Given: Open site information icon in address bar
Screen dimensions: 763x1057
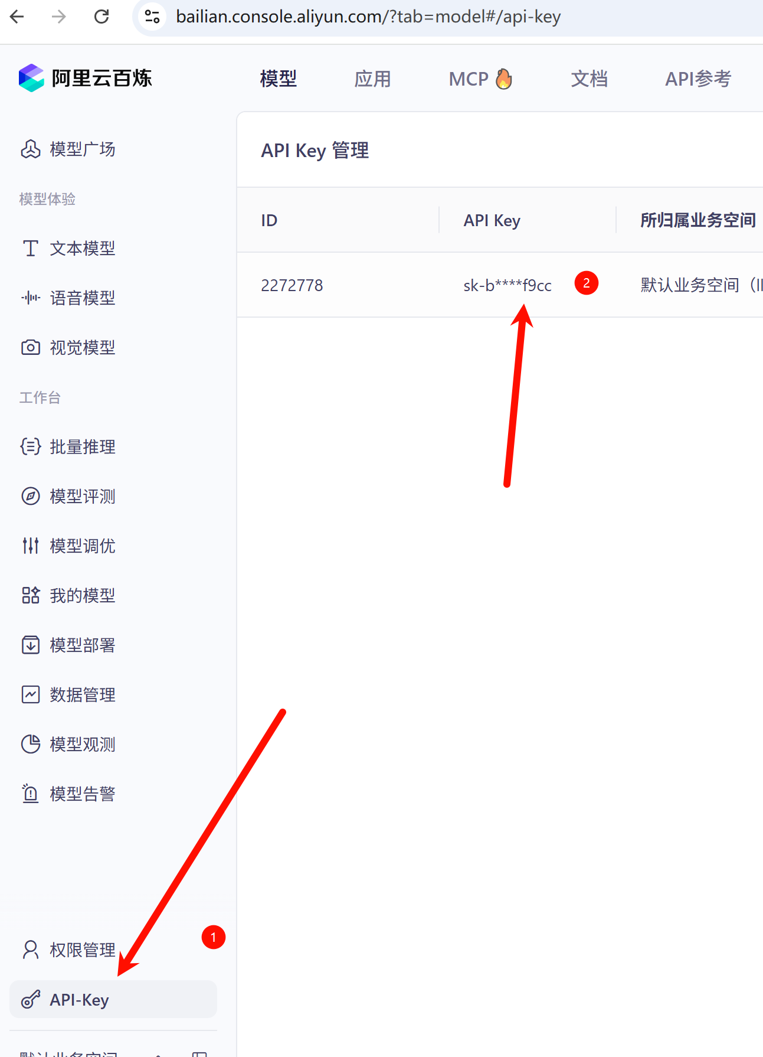Looking at the screenshot, I should point(152,17).
